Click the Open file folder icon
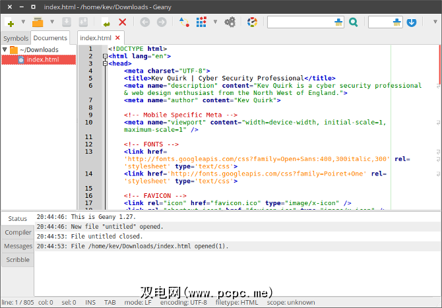 pos(38,22)
